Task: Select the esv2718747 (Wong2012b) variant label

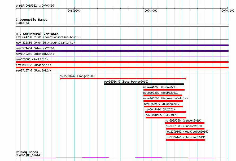Action: [77, 76]
